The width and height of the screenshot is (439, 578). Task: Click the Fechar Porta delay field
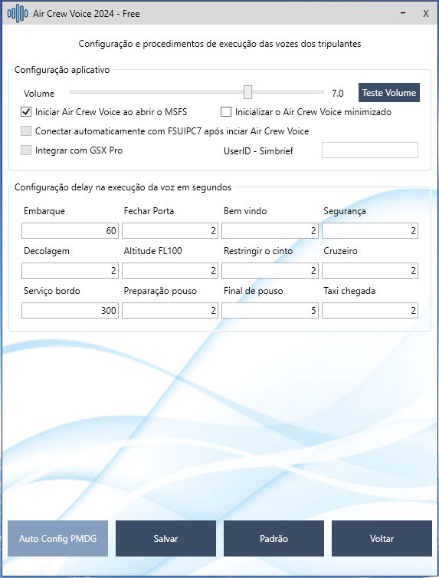click(170, 231)
